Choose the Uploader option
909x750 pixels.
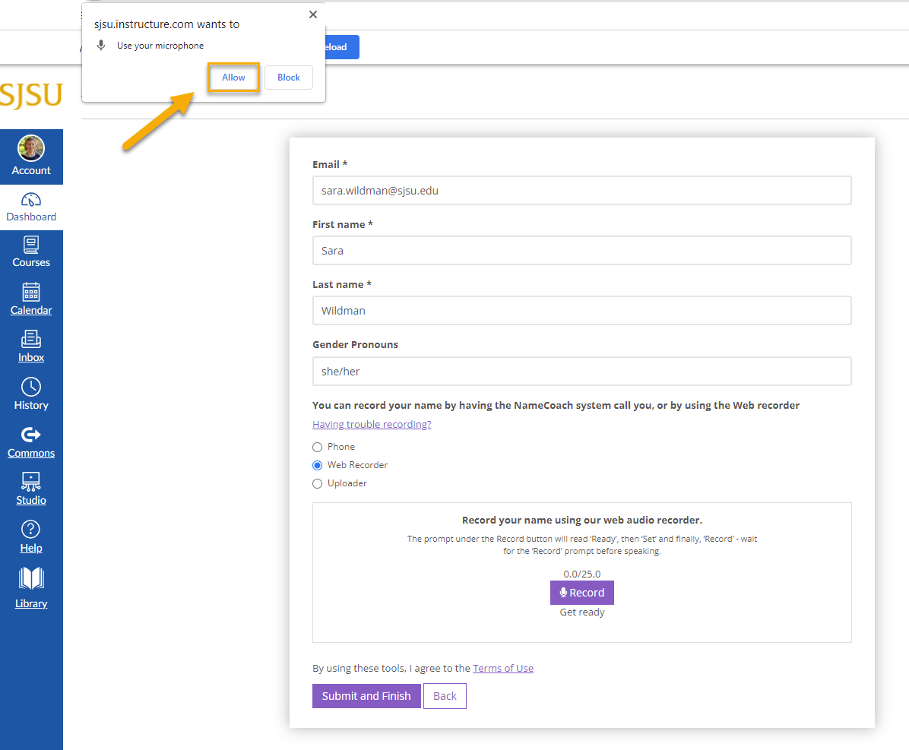317,483
